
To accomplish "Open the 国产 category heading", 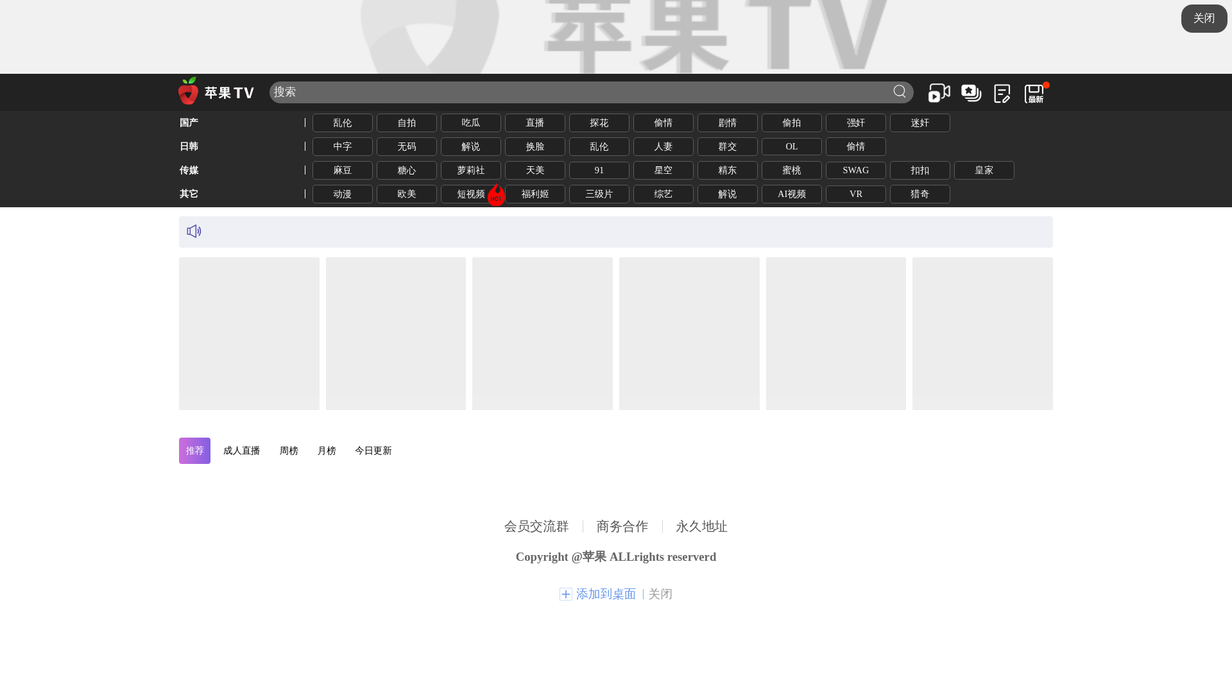I will (189, 123).
